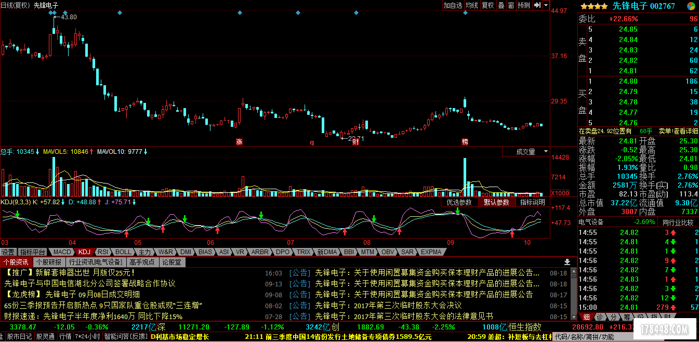Select the 细 detail tab
Image resolution: width=699 pixels, height=342 pixels.
click(x=586, y=317)
